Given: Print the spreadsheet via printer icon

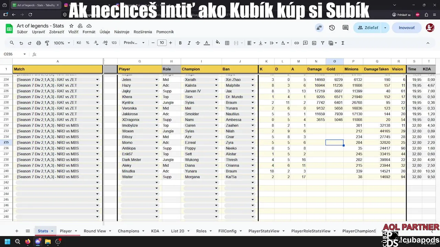Looking at the screenshot, I should coord(38,43).
